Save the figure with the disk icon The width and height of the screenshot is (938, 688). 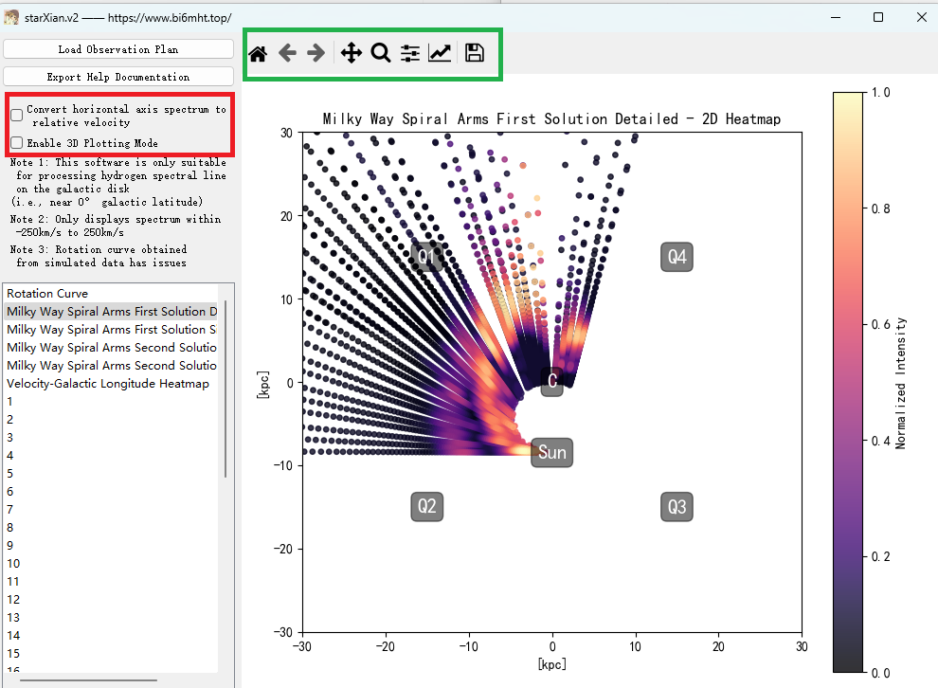click(474, 53)
